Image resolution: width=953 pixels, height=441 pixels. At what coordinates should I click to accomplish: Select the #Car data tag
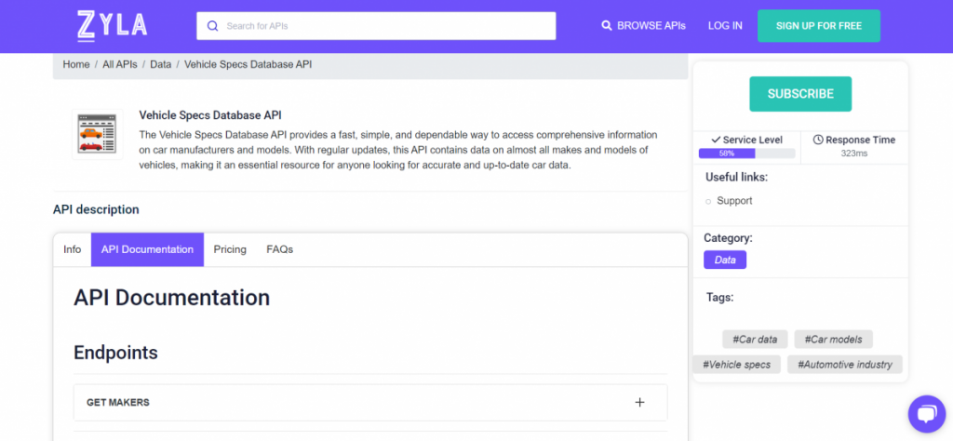(755, 340)
